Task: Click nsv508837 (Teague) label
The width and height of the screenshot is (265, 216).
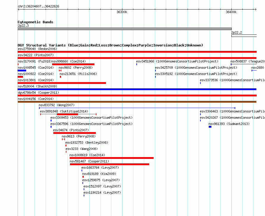Action: pyautogui.click(x=248, y=61)
